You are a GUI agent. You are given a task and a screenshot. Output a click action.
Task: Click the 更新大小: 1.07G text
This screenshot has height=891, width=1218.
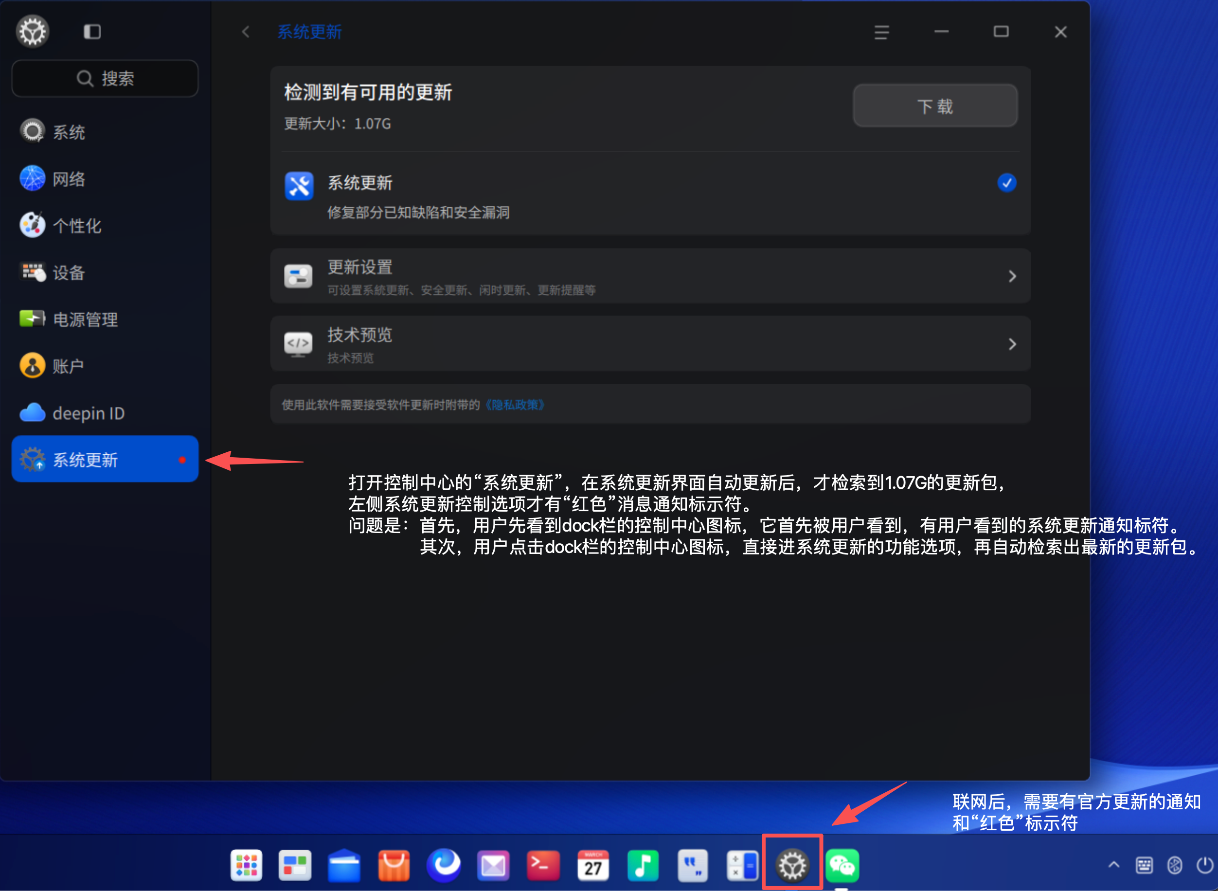[x=338, y=124]
